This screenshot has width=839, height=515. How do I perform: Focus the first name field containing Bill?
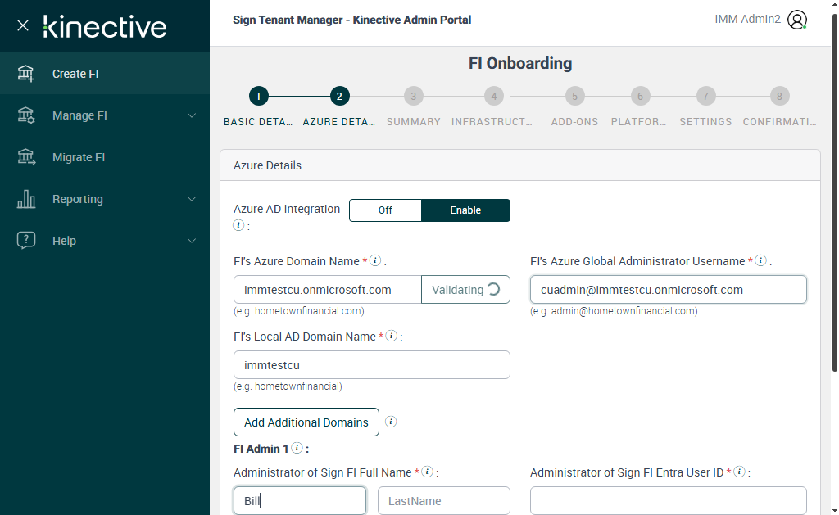[300, 500]
